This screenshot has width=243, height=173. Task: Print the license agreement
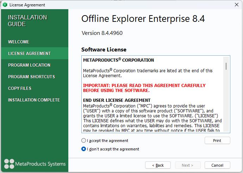pyautogui.click(x=217, y=141)
